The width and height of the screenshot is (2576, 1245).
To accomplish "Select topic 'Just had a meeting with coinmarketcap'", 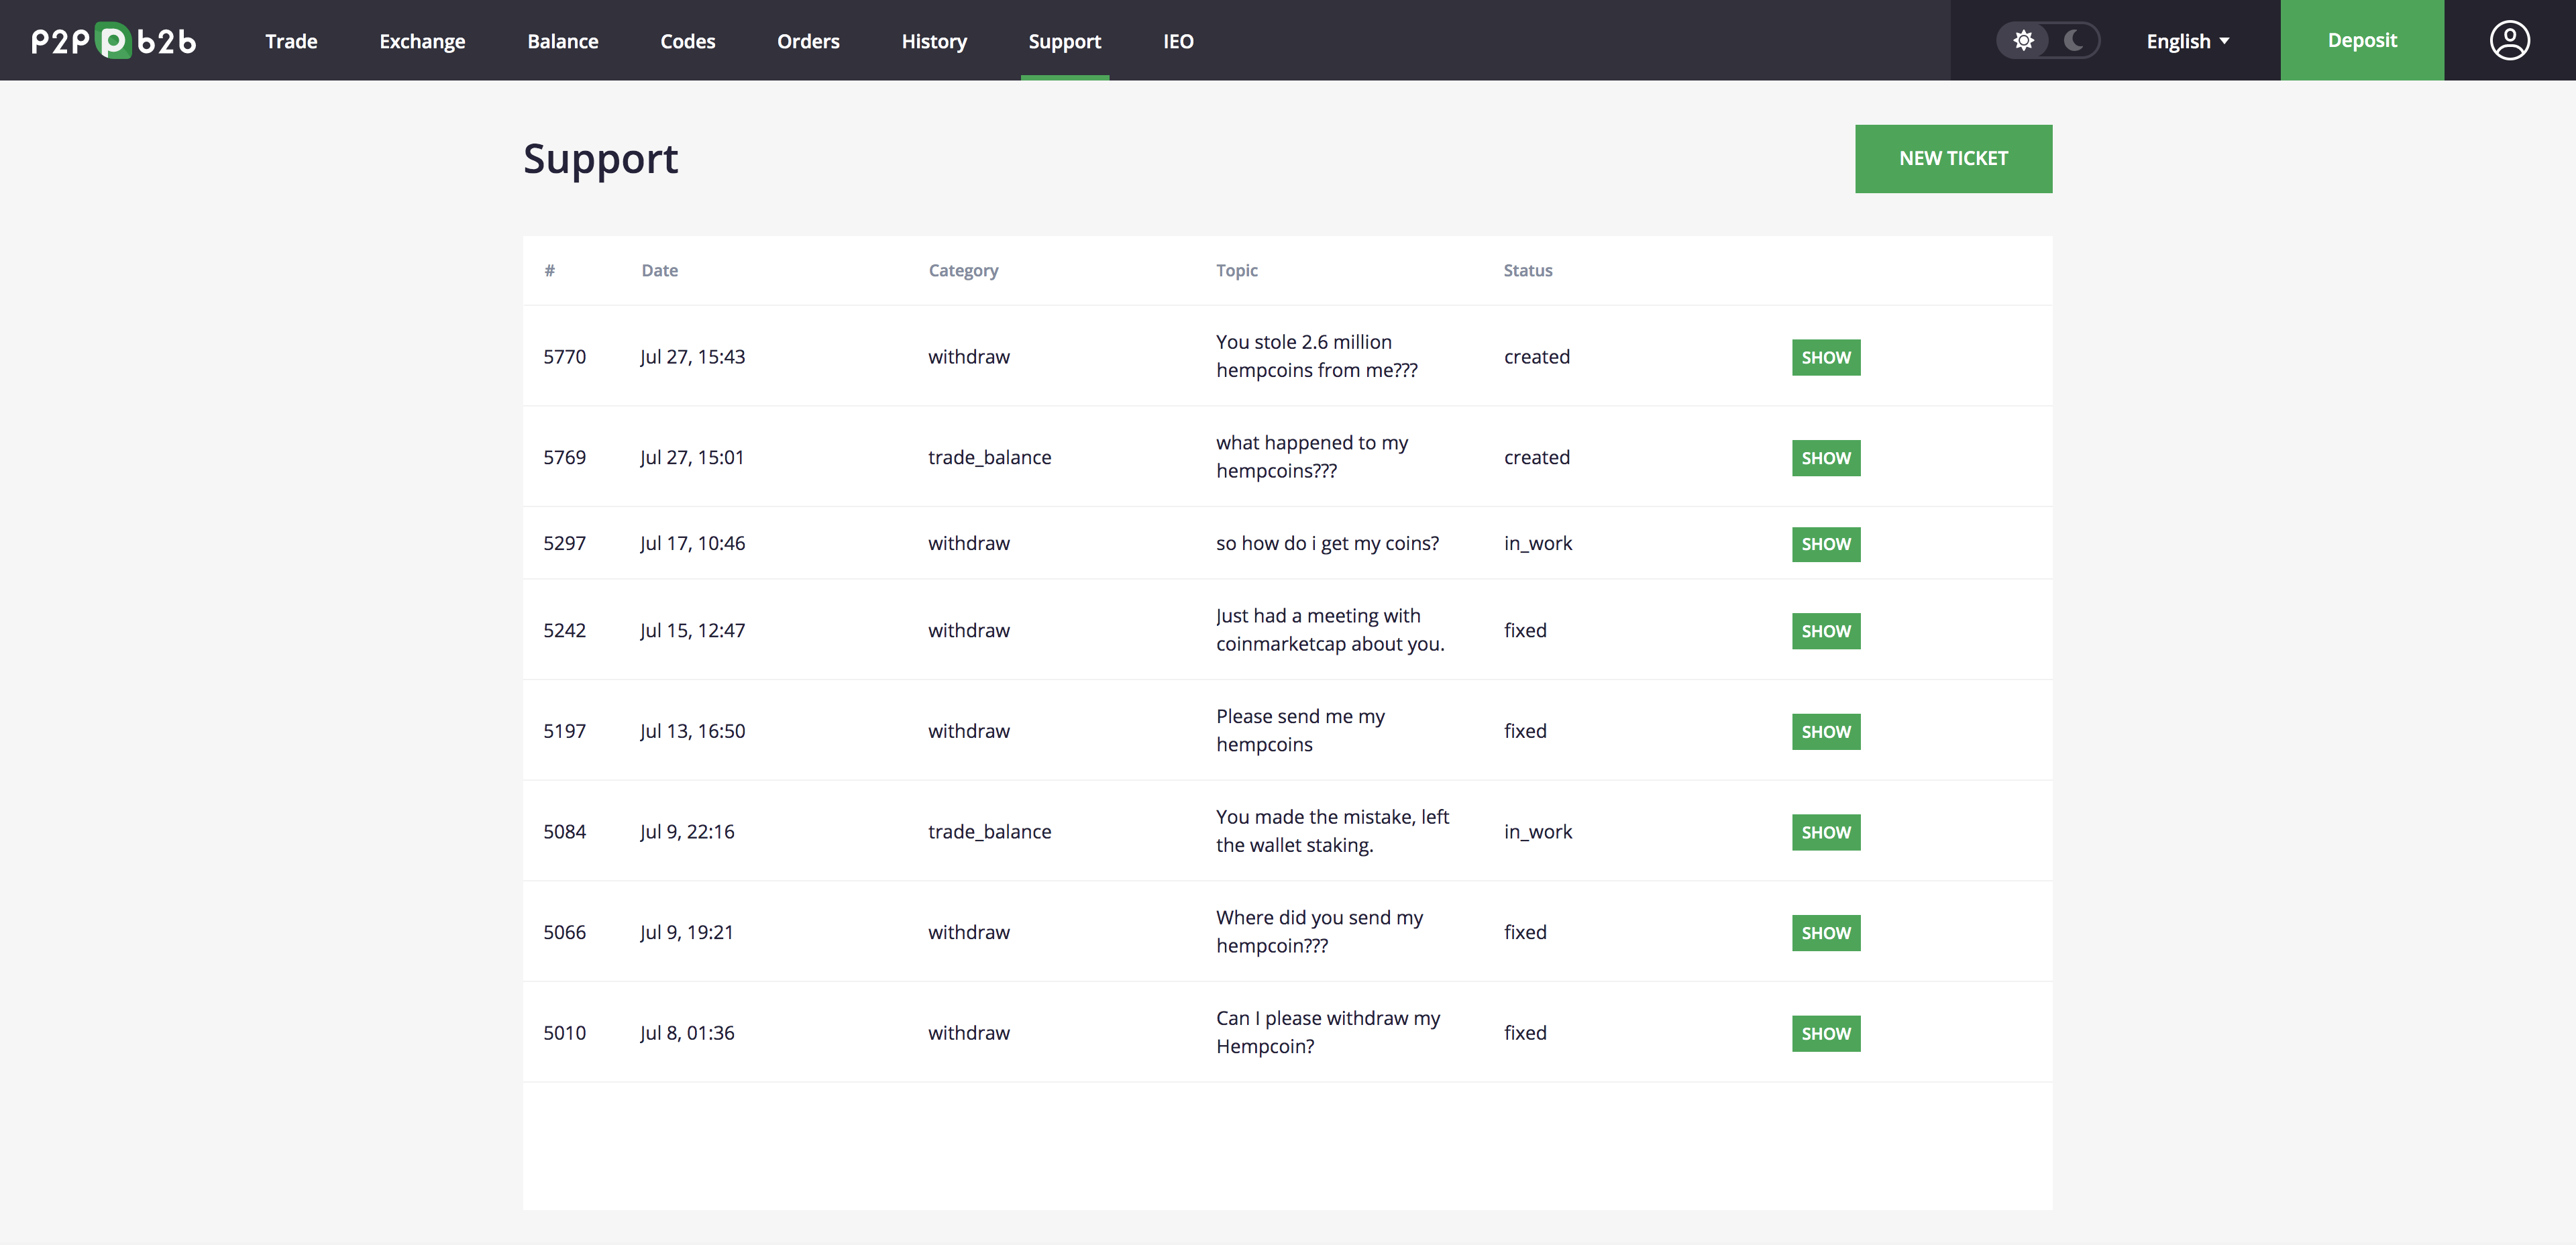I will click(x=1330, y=630).
